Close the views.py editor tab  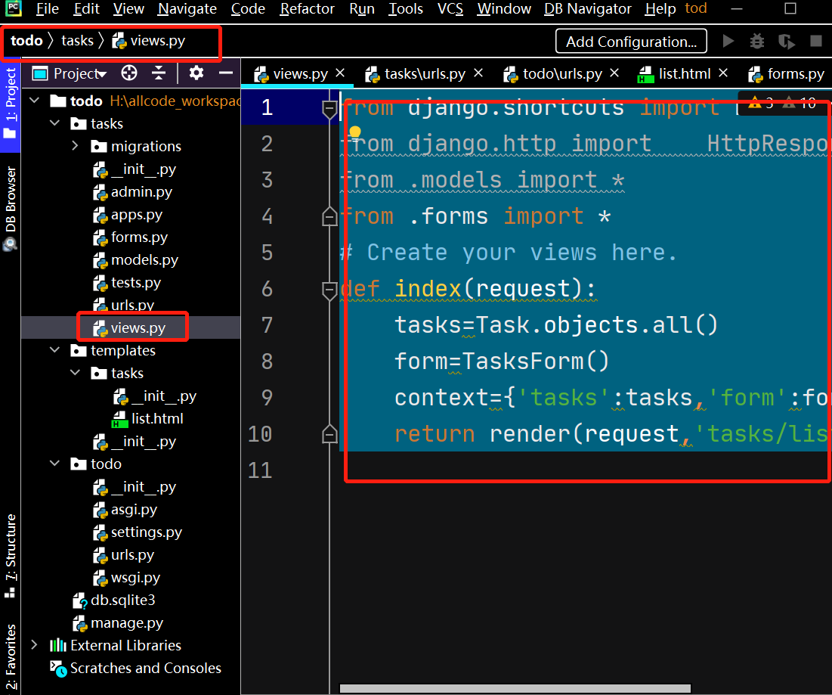(x=340, y=73)
